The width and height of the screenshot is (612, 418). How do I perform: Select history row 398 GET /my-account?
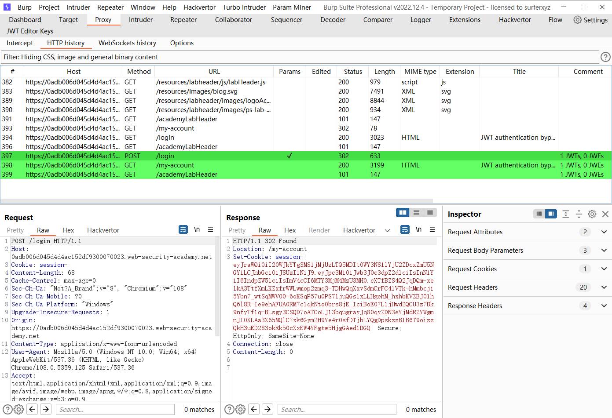(x=306, y=165)
